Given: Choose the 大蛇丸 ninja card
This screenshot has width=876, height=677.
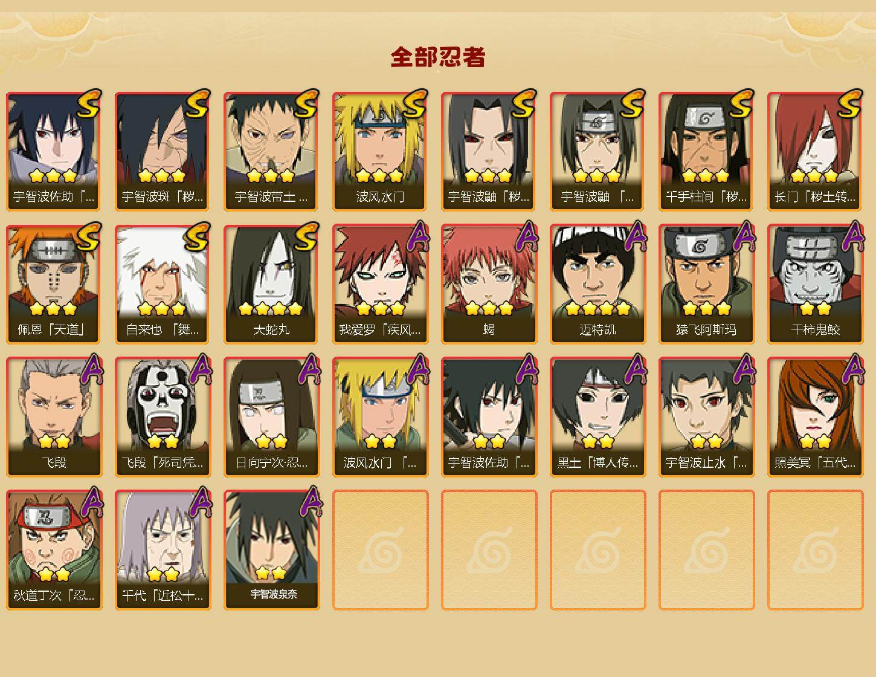Looking at the screenshot, I should 271,284.
